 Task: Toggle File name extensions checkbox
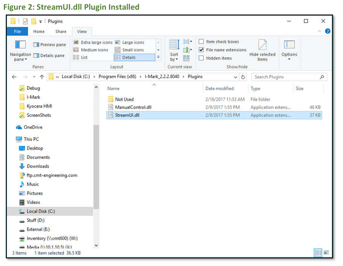click(x=201, y=50)
